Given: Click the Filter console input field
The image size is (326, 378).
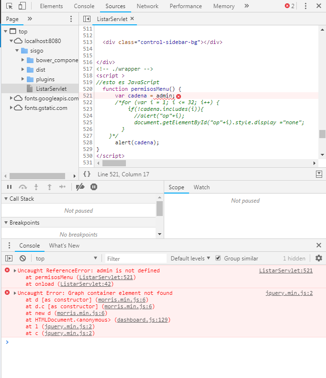Looking at the screenshot, I should pyautogui.click(x=135, y=259).
